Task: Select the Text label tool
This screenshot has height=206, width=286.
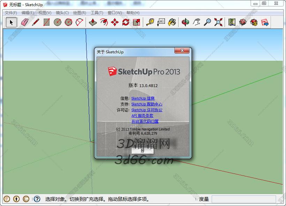Action: tap(161, 22)
